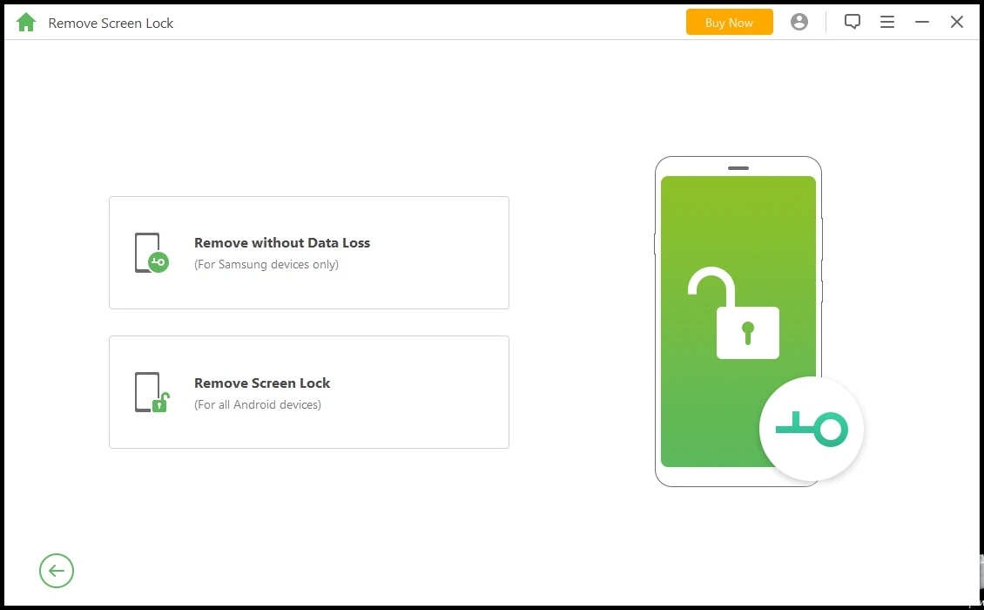
Task: Go back using the circled arrow
Action: coord(57,571)
